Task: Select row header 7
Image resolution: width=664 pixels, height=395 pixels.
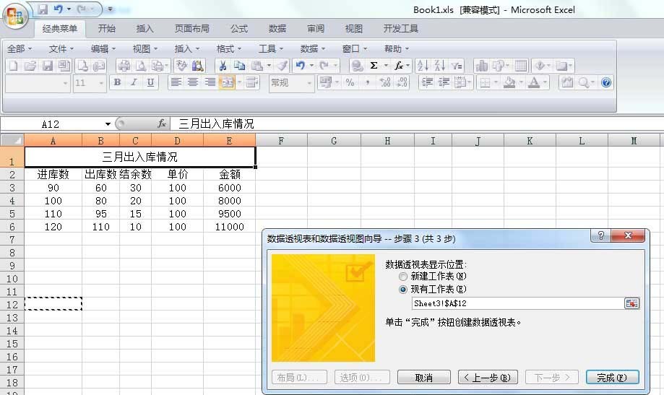Action: [12, 240]
